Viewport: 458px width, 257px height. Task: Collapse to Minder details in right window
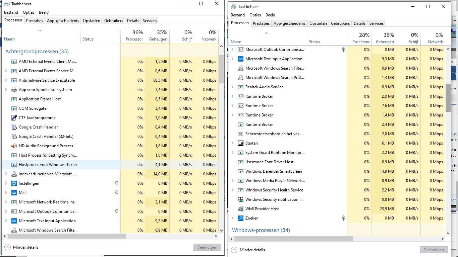[248, 250]
